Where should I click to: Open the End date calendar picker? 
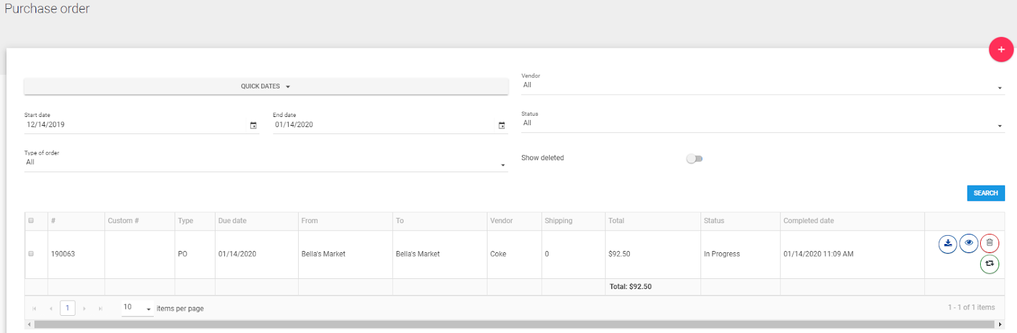[502, 125]
